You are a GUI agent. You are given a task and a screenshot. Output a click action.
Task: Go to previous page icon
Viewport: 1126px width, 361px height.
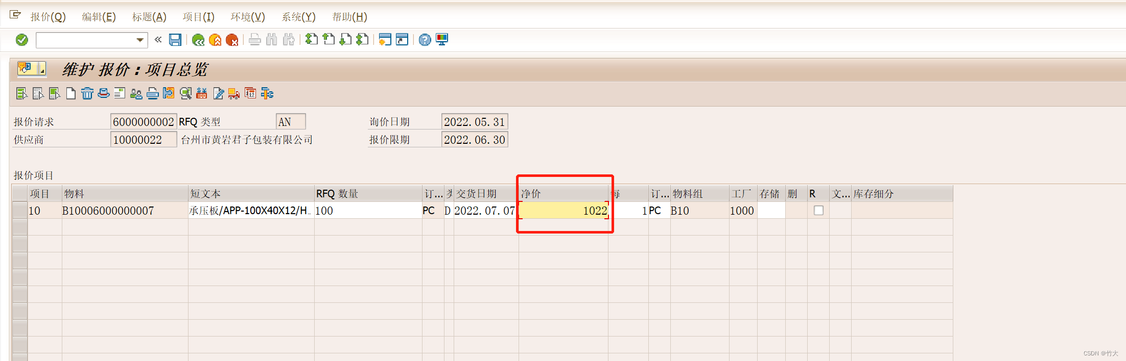pos(329,39)
